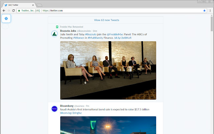Minimize the Chrome window

[200, 1]
